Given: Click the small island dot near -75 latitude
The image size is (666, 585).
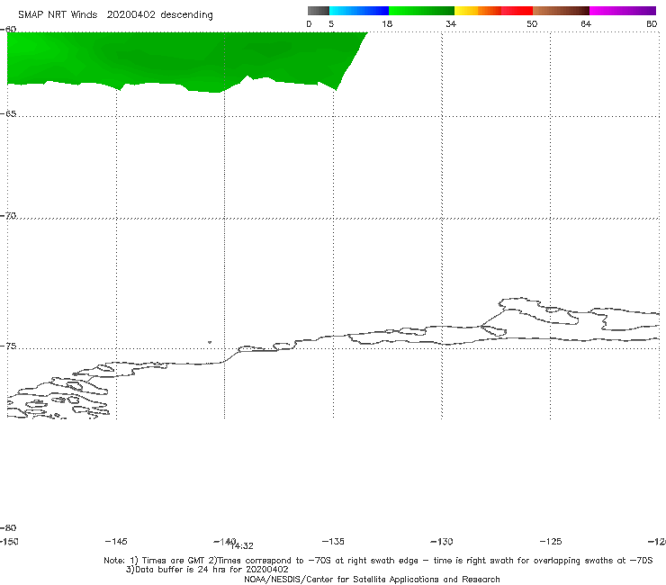Looking at the screenshot, I should click(x=210, y=342).
